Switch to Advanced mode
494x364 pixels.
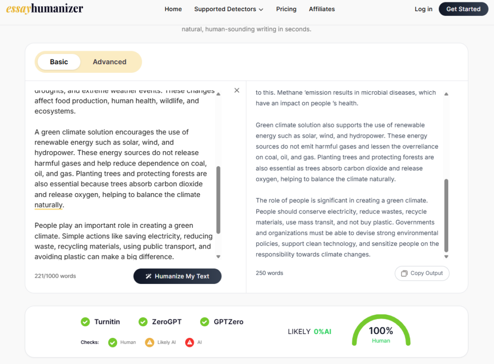[x=110, y=62]
